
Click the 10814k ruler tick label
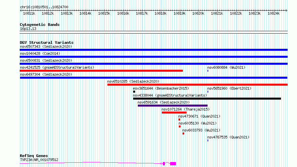pos(85,14)
